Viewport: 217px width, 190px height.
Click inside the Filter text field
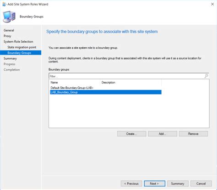(127, 76)
